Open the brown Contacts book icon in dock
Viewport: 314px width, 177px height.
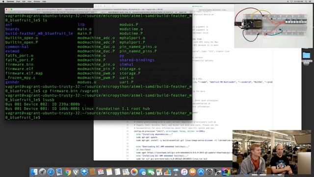93,172
